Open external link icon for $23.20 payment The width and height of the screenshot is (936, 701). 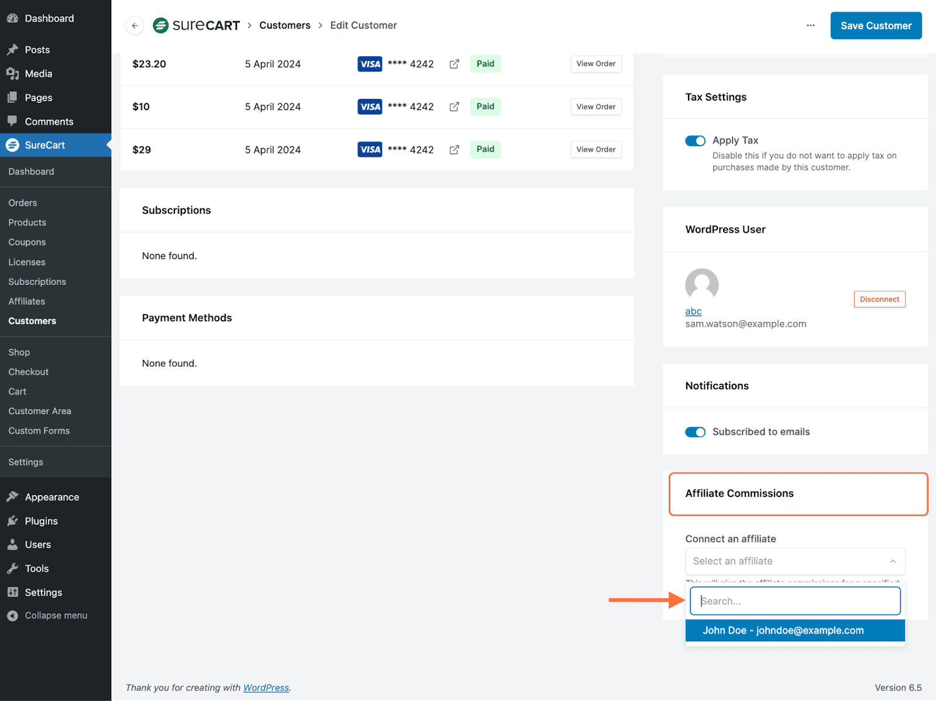point(454,64)
